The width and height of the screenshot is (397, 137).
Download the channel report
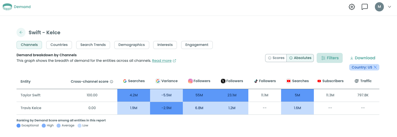(362, 58)
